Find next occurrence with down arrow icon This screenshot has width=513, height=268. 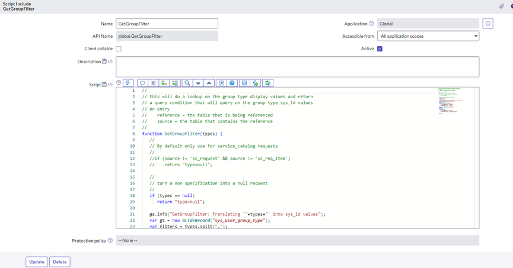198,83
